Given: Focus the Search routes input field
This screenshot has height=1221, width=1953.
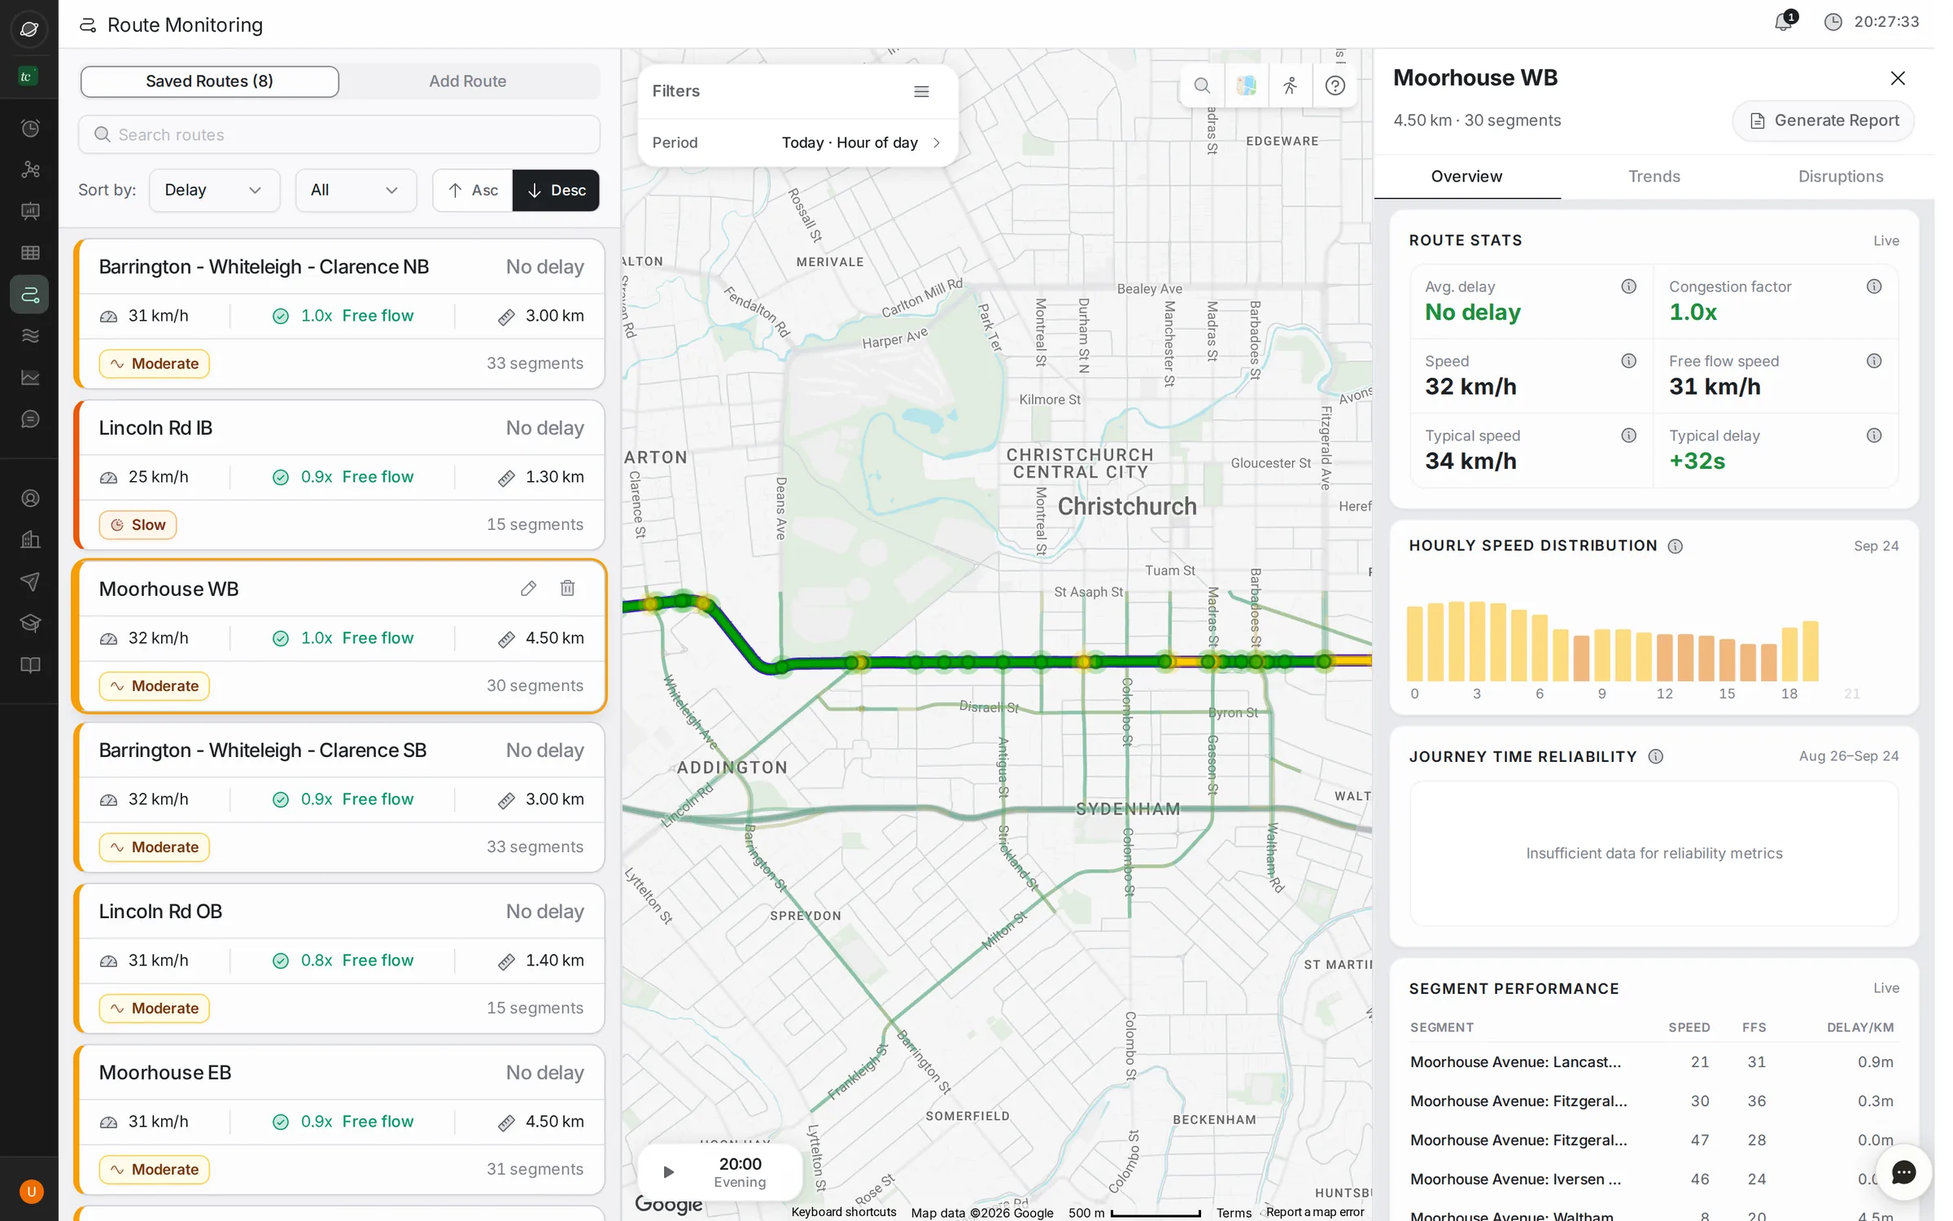Looking at the screenshot, I should tap(339, 134).
